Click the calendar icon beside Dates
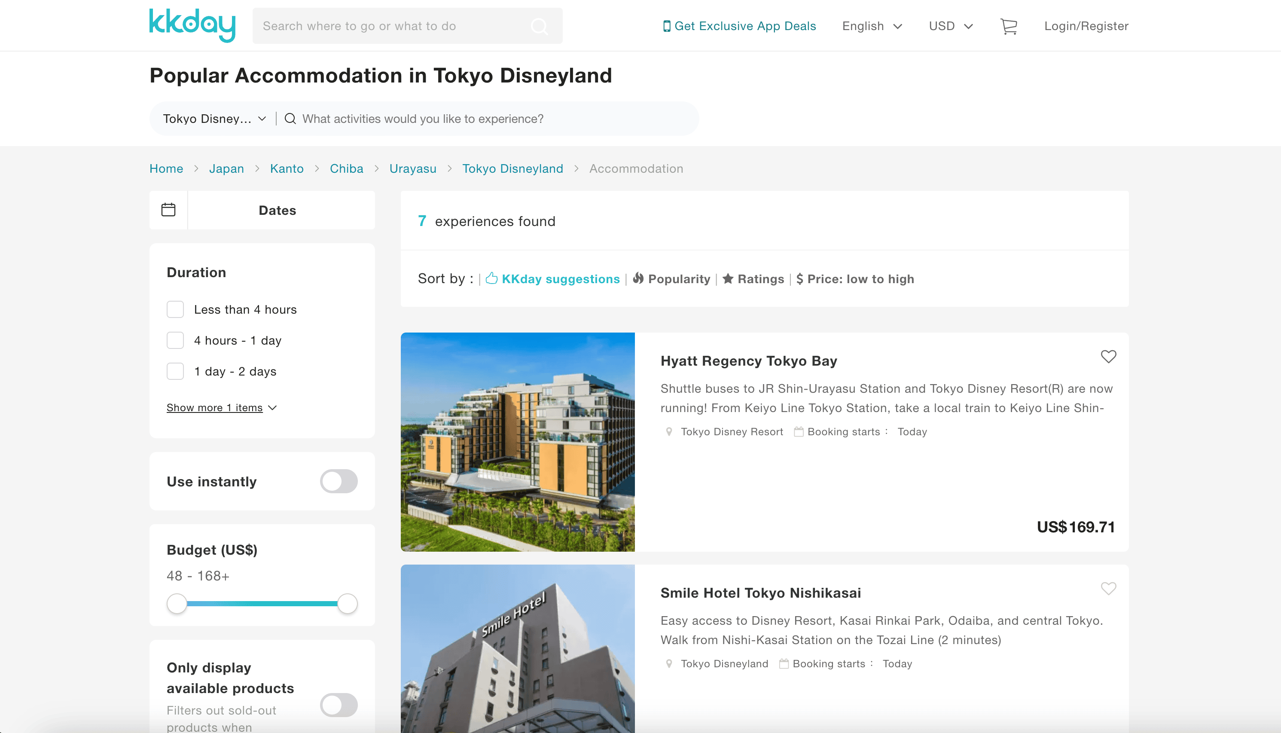Screen dimensions: 1281x733 [x=168, y=210]
